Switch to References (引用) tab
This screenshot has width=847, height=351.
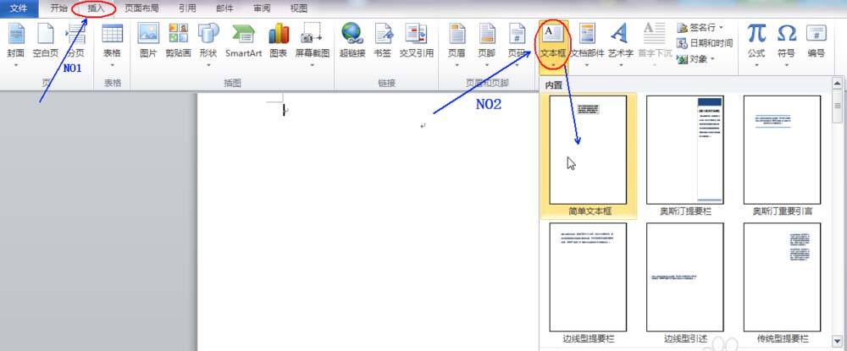click(x=187, y=8)
